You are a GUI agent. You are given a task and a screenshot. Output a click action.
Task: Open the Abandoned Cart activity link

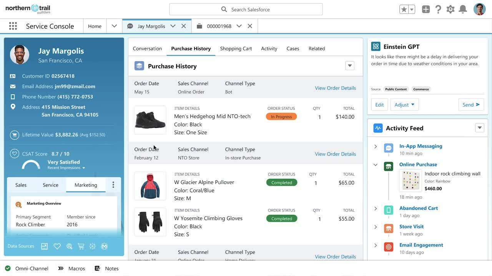[x=419, y=208]
